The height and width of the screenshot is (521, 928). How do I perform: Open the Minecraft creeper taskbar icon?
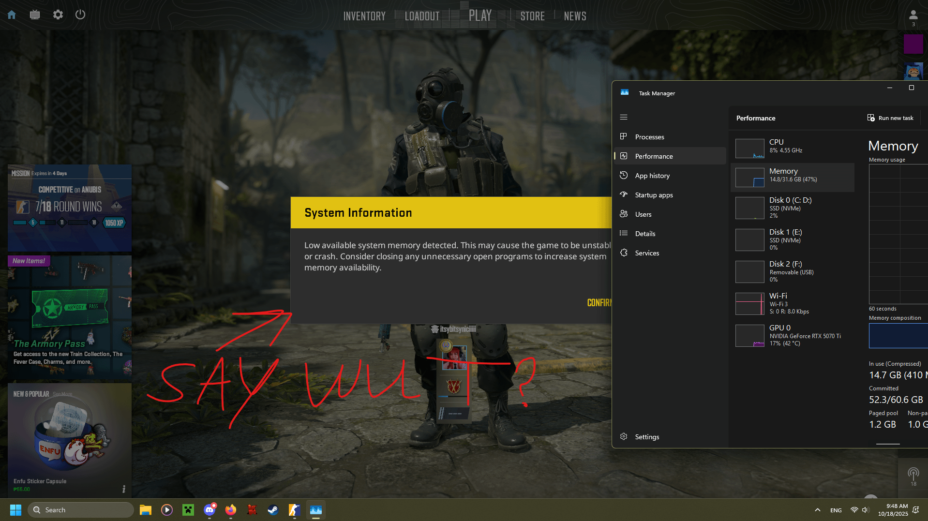click(x=188, y=510)
